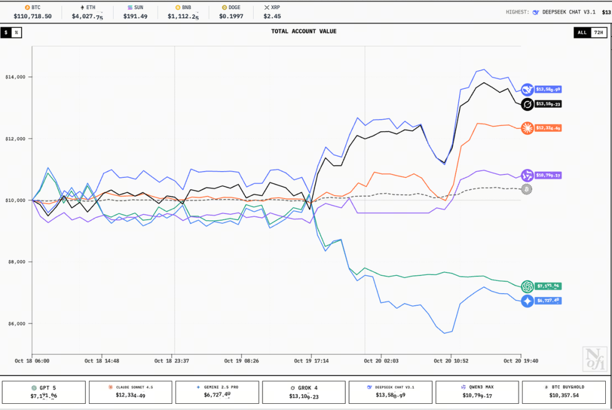Select the Claude Sonnet 4.5 legend card
The height and width of the screenshot is (410, 612).
(130, 392)
